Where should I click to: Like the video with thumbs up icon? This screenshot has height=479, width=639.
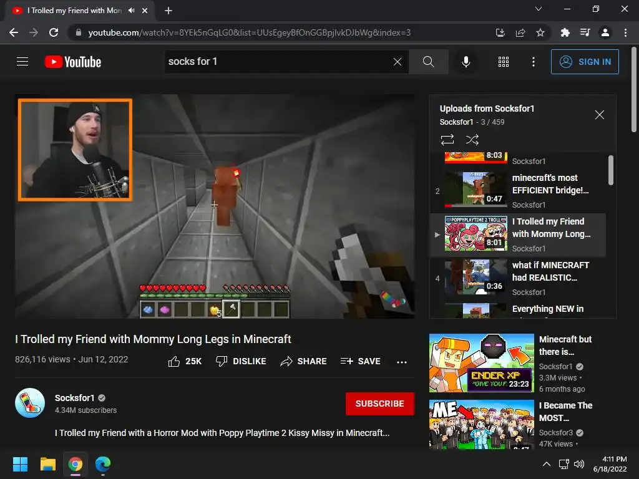click(x=174, y=361)
